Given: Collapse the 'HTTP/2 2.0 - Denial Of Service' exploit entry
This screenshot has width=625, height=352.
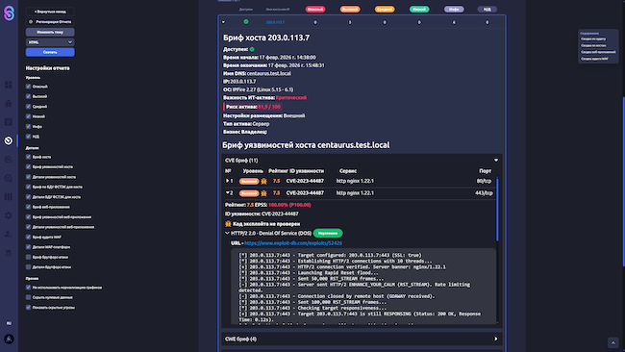Looking at the screenshot, I should point(227,233).
